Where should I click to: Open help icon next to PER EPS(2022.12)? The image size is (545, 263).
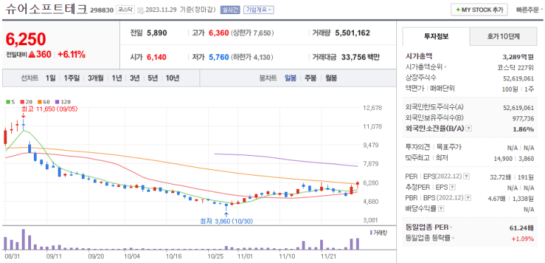point(467,176)
